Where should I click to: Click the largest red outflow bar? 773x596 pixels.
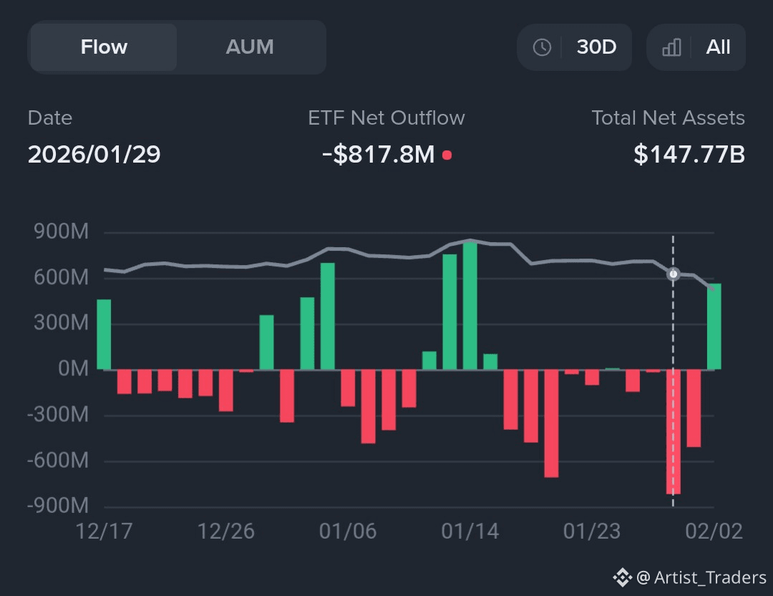click(673, 431)
